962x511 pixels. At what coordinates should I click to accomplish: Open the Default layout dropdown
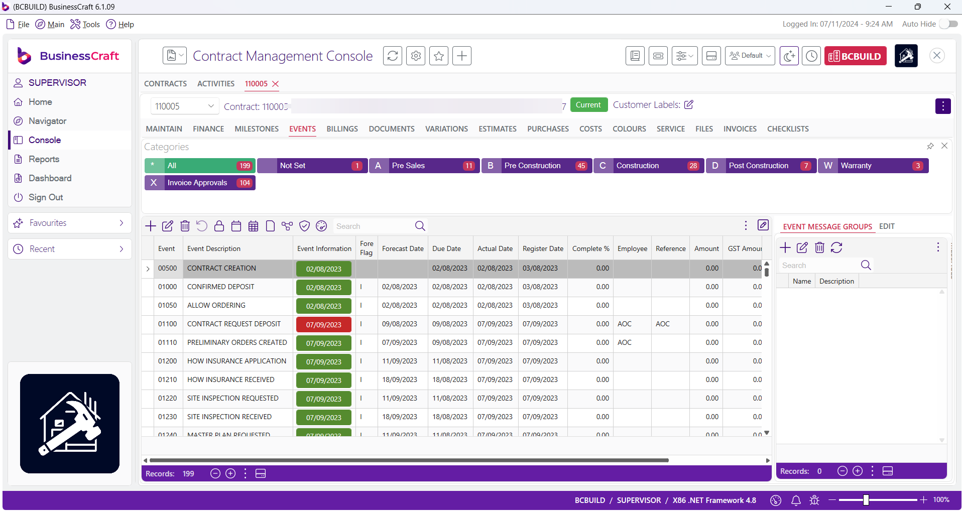click(x=750, y=56)
